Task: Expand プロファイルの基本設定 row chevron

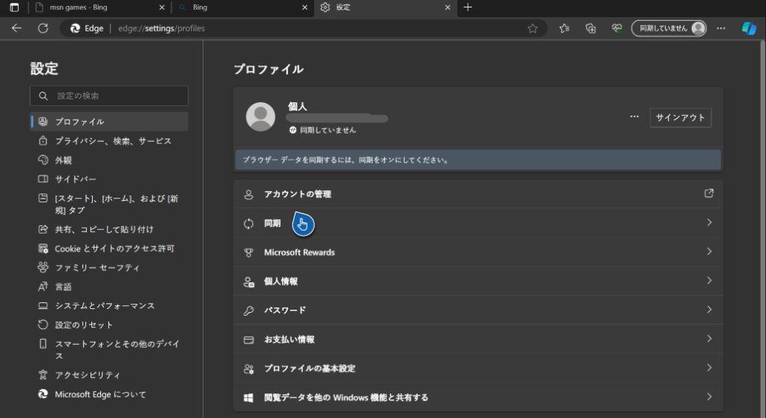Action: coord(709,368)
